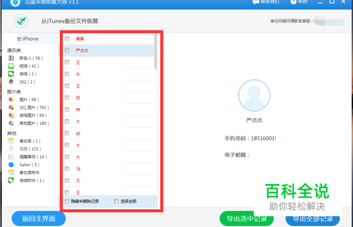Click 导出选中记录 button
This screenshot has height=227, width=353.
click(246, 219)
